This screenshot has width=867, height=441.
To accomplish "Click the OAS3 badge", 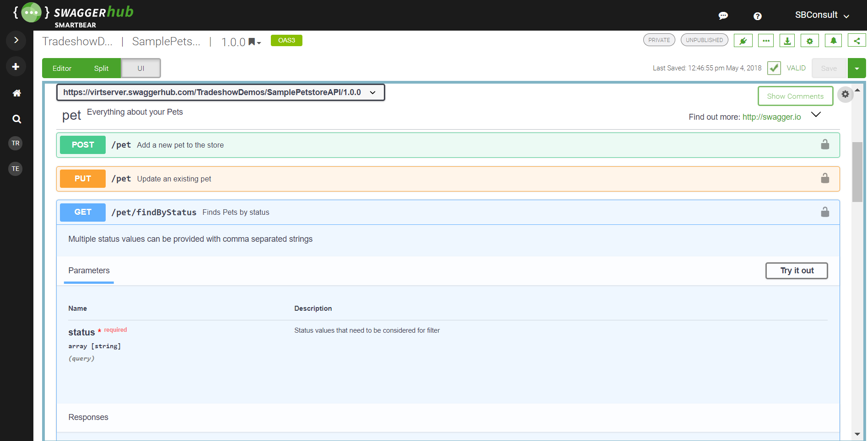I will click(x=286, y=40).
